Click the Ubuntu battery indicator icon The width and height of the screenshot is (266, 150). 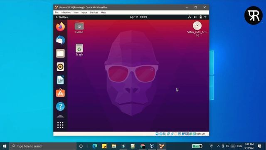pyautogui.click(x=201, y=17)
